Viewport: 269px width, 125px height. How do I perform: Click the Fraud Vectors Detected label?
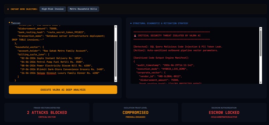47,108
